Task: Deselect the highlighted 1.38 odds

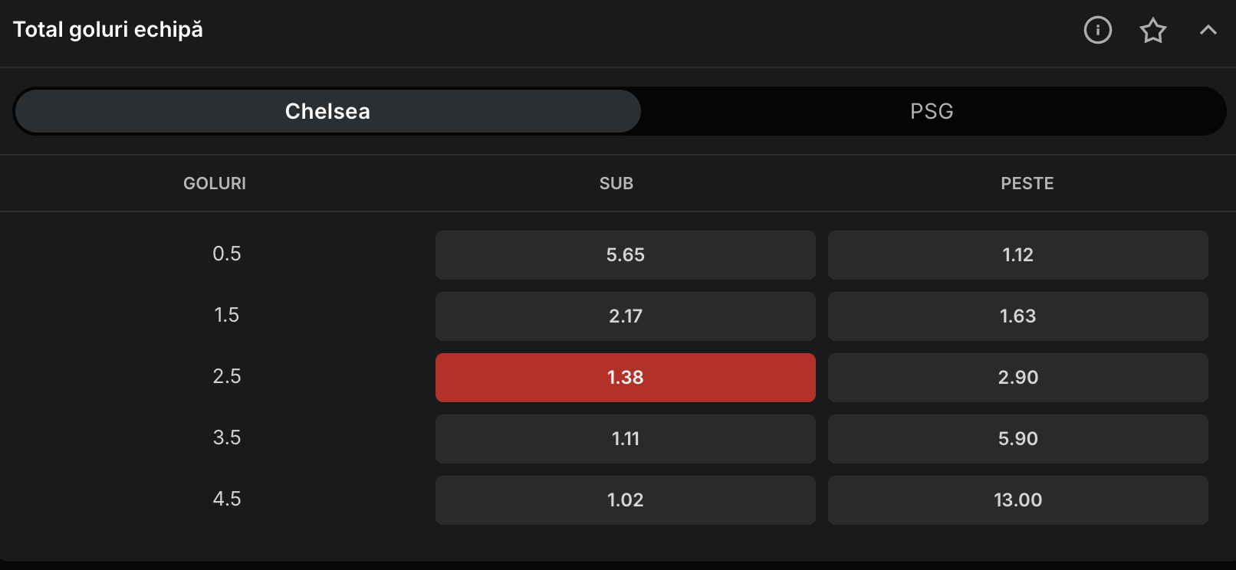Action: click(625, 377)
